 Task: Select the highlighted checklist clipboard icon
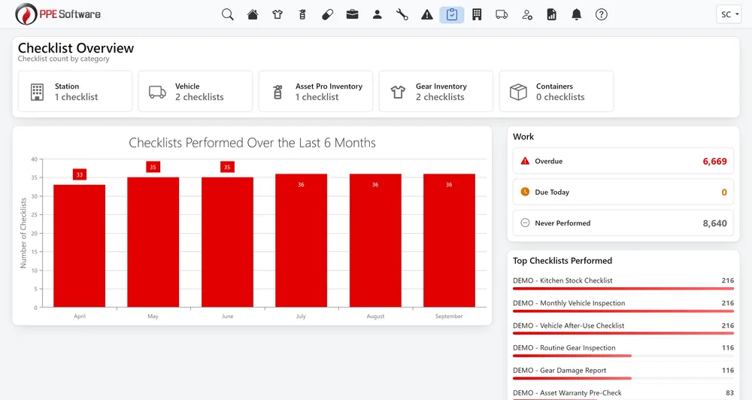(452, 15)
